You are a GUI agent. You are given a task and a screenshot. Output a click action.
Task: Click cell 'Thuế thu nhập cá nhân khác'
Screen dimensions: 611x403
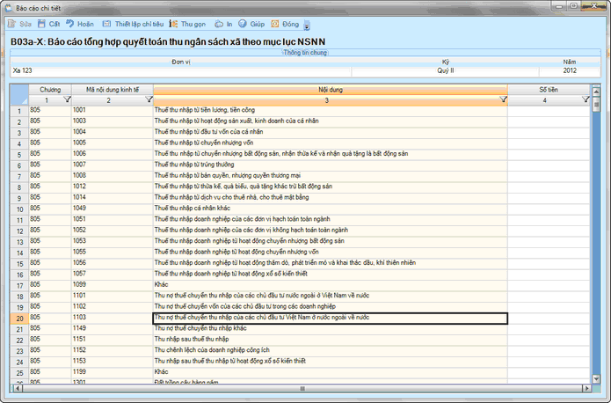(331, 209)
